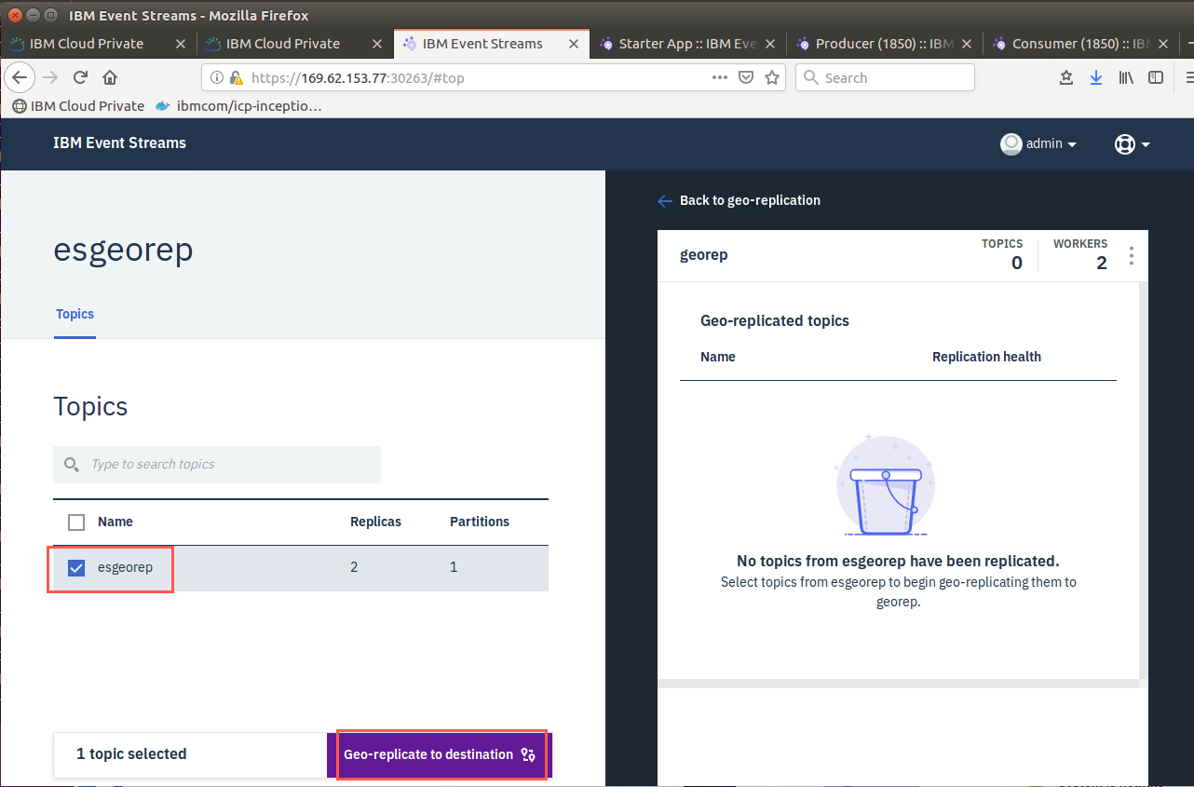This screenshot has height=787, width=1194.
Task: Reload the current page
Action: click(x=81, y=77)
